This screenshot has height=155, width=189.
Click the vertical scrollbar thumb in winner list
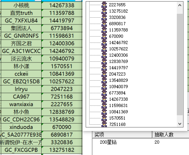point(180,65)
